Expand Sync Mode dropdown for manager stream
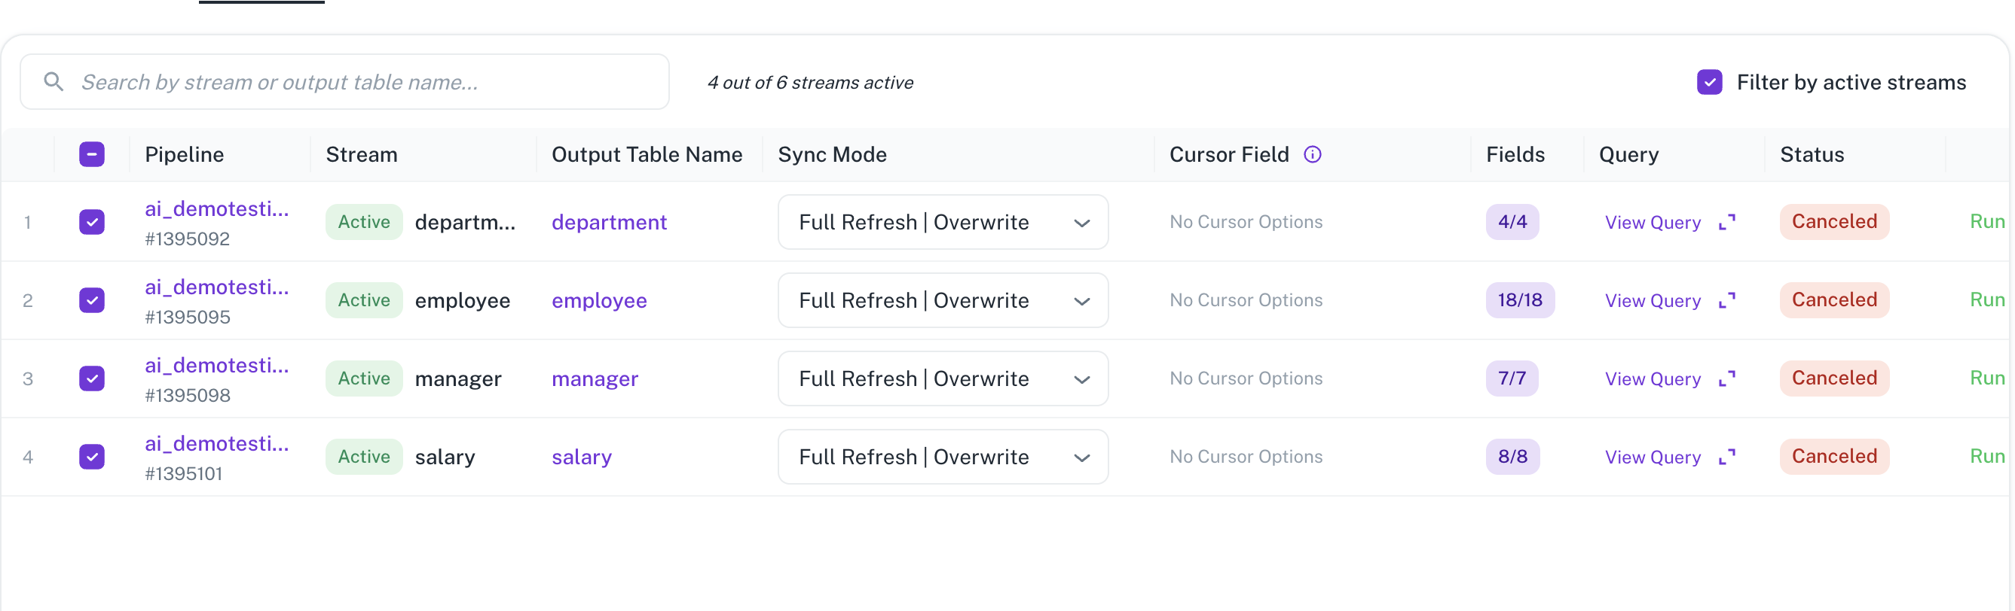The image size is (2015, 611). click(943, 378)
